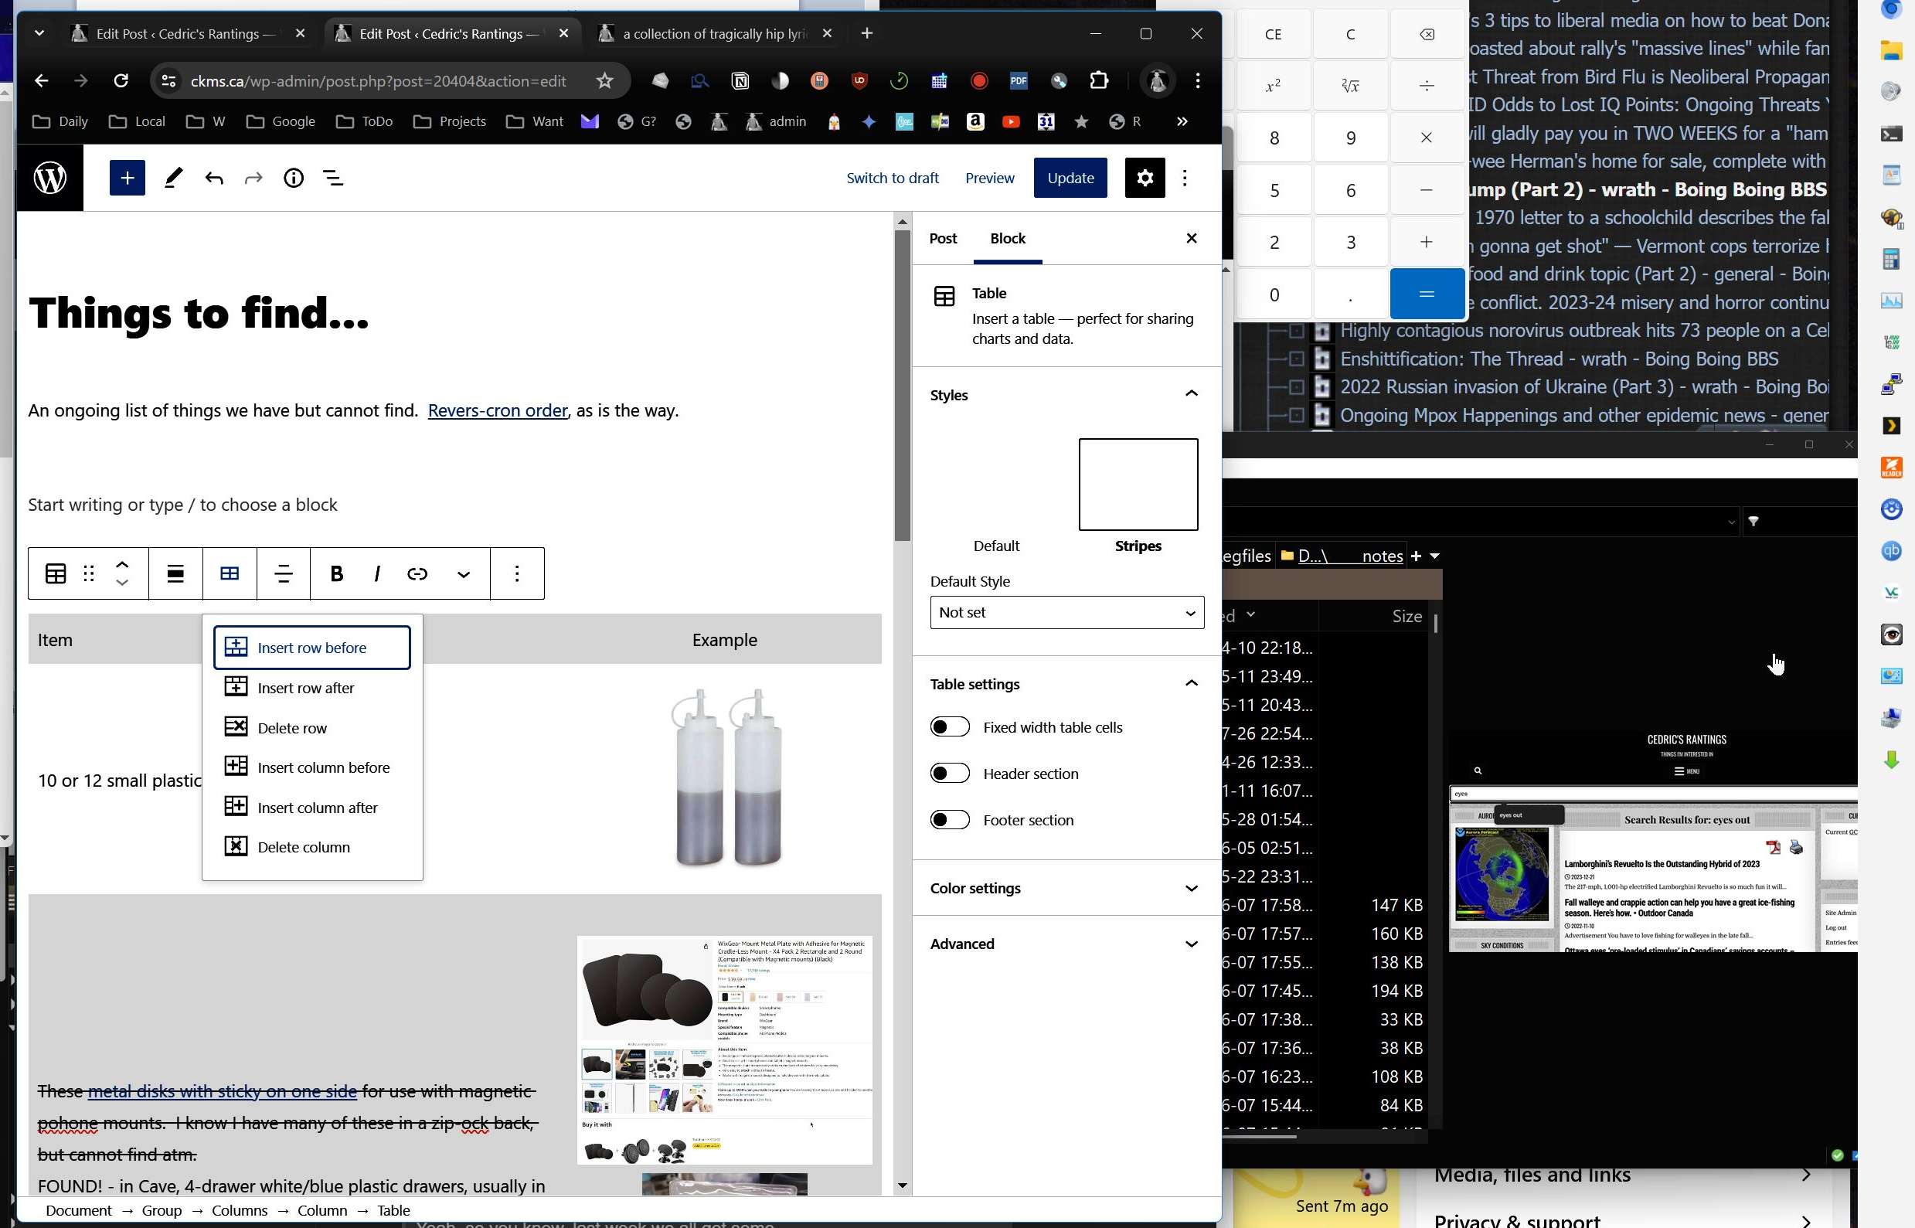
Task: Select the Stripes table style preview
Action: 1138,485
